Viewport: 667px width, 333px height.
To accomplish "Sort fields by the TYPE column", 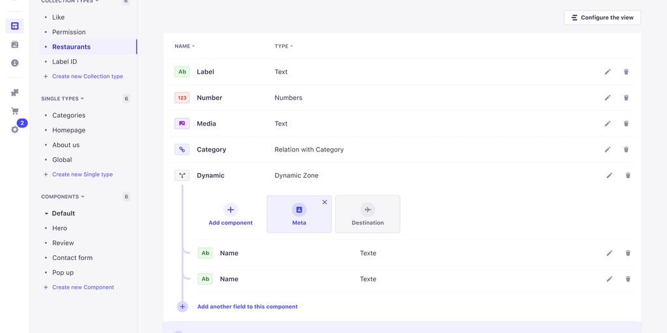I will (283, 46).
